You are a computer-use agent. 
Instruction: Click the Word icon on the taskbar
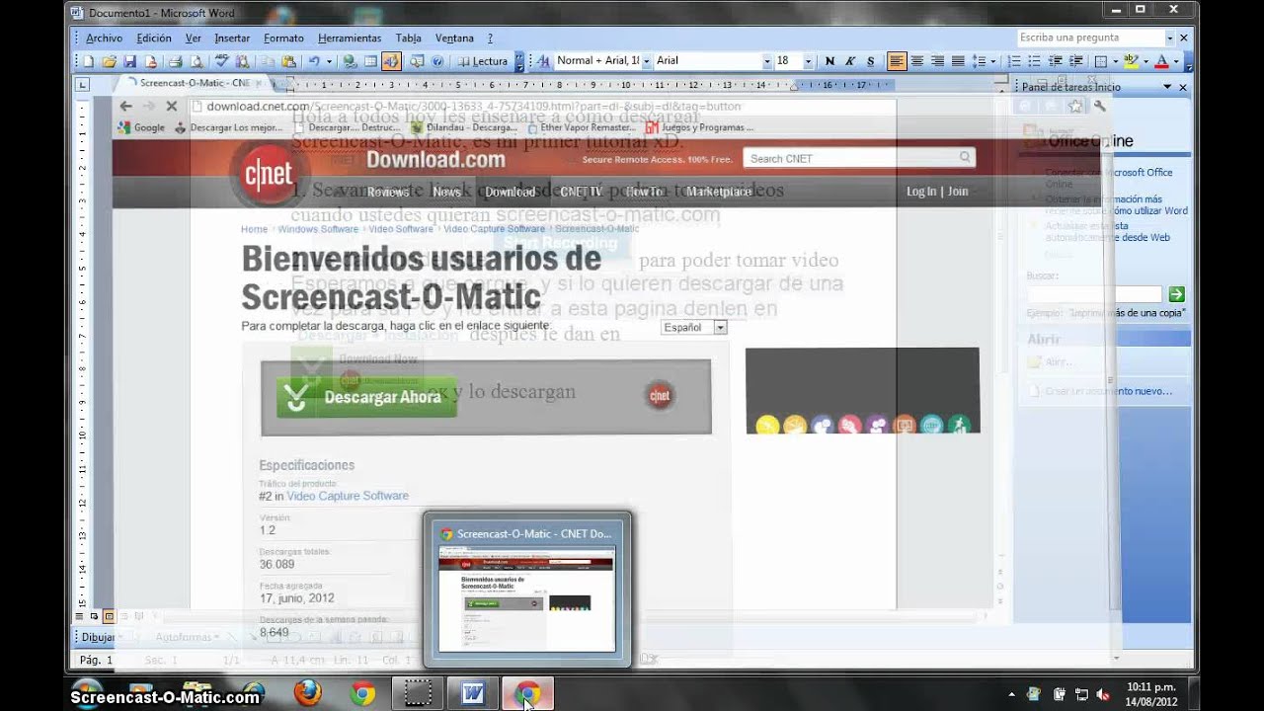pyautogui.click(x=473, y=694)
